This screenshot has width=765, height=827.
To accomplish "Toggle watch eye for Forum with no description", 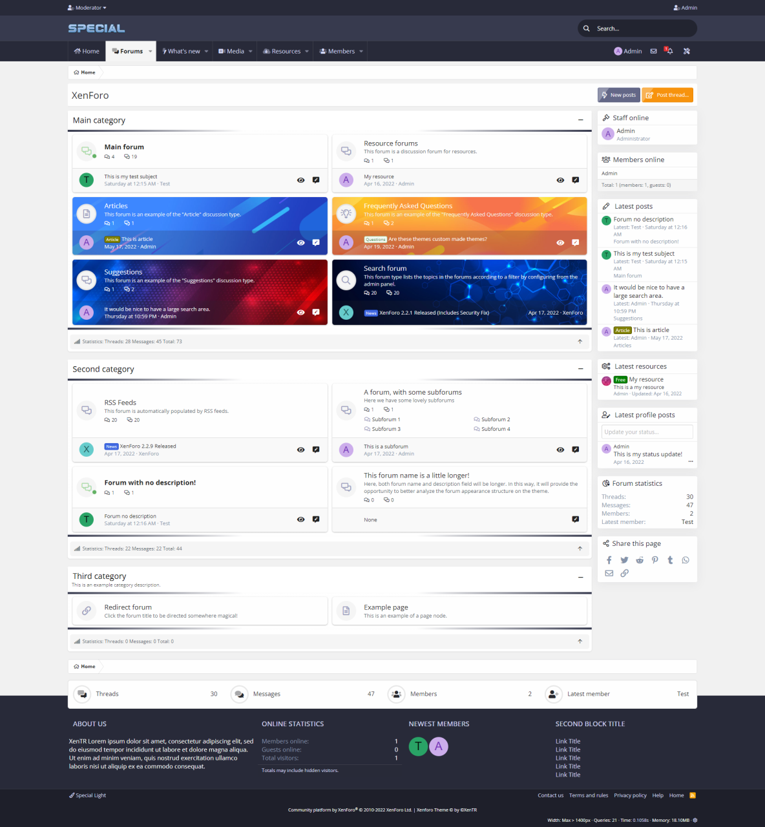I will click(x=300, y=519).
